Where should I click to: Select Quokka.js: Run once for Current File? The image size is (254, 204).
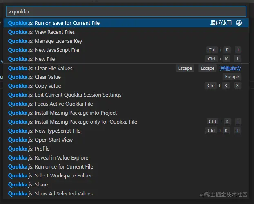(126, 167)
